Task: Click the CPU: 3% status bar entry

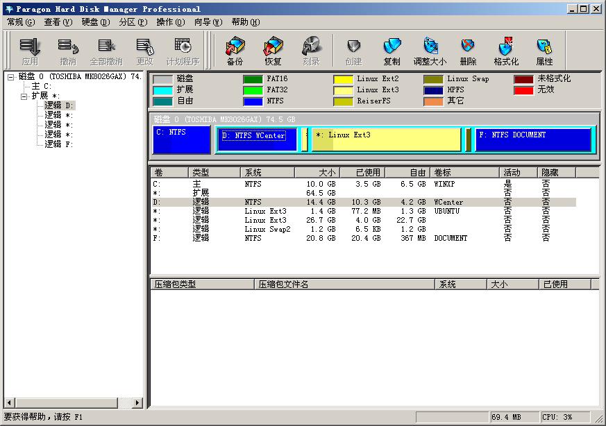Action: coord(566,417)
